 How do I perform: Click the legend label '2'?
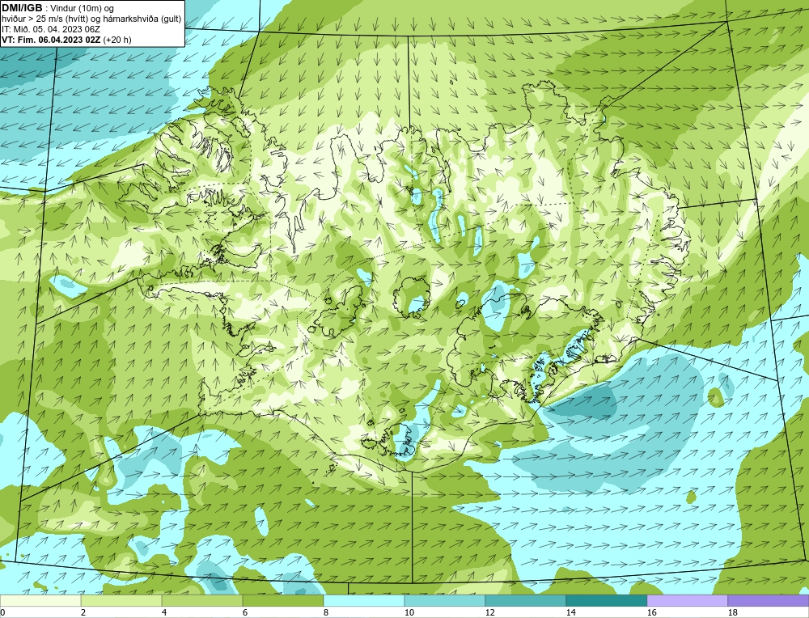pos(83,612)
